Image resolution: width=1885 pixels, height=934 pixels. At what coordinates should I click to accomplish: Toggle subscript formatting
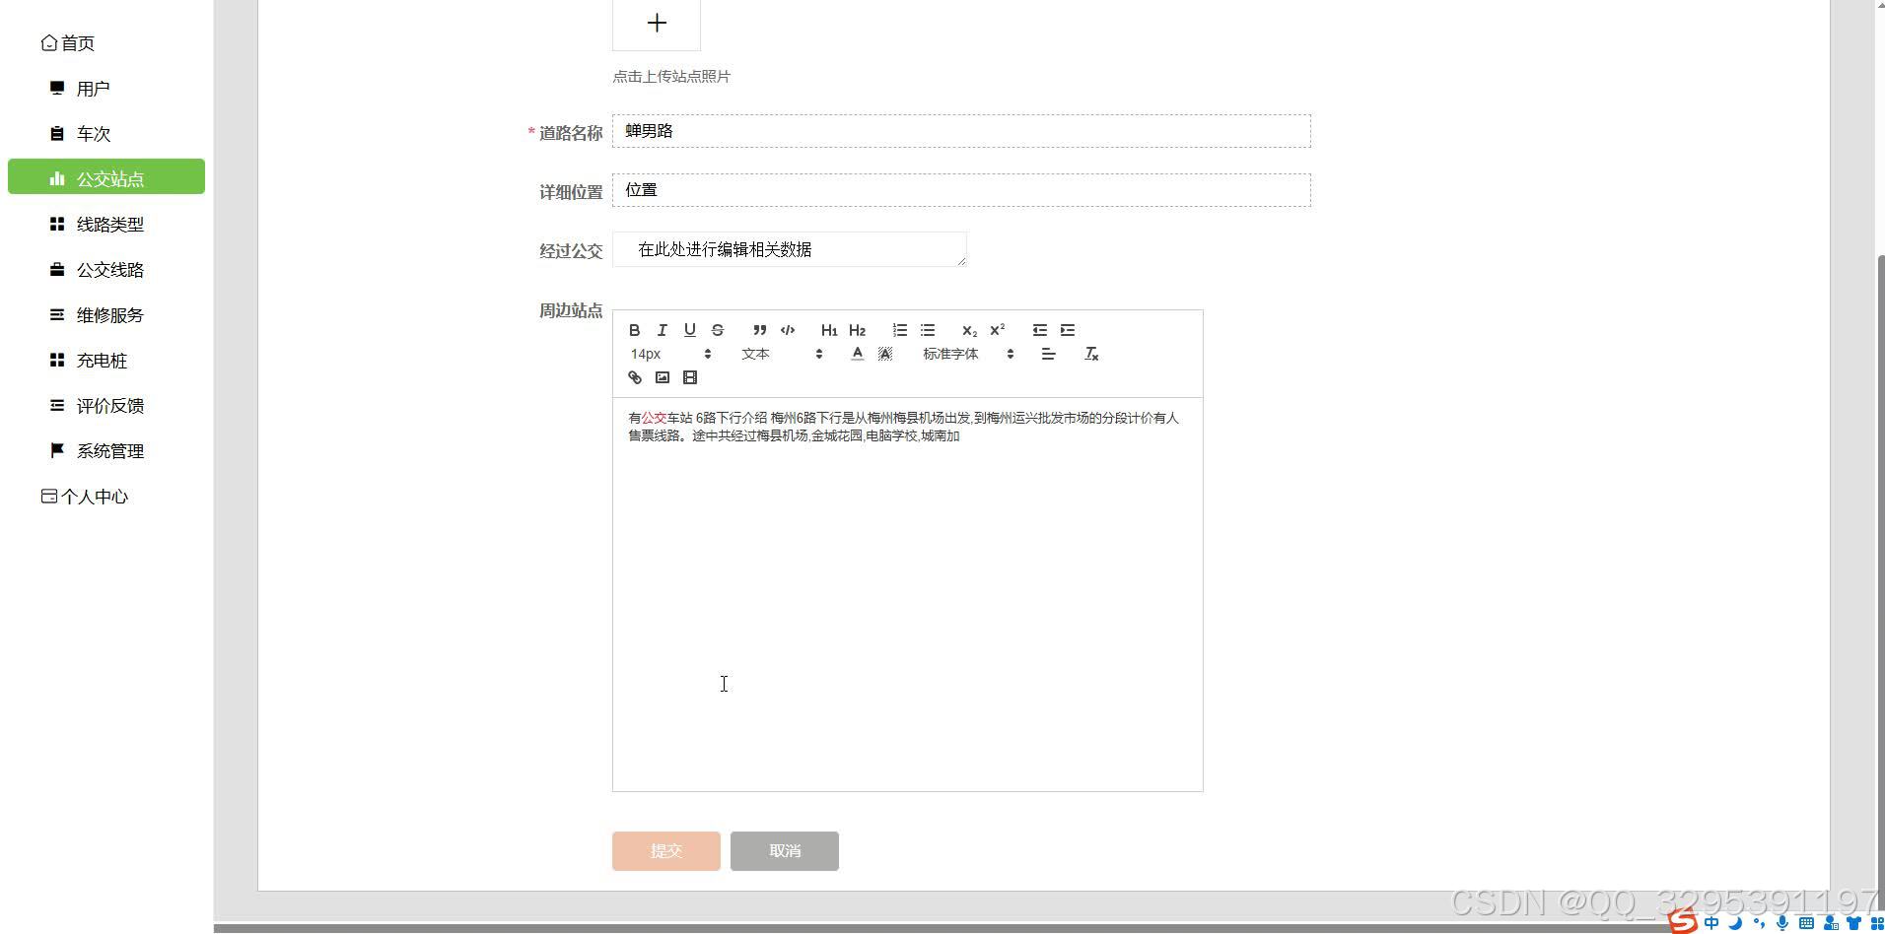(969, 330)
